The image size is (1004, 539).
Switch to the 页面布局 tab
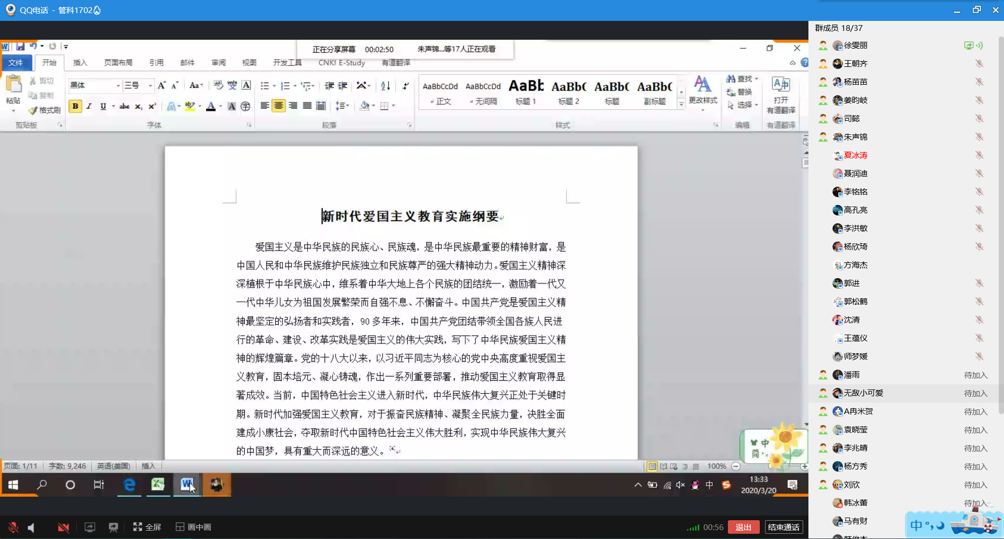118,63
